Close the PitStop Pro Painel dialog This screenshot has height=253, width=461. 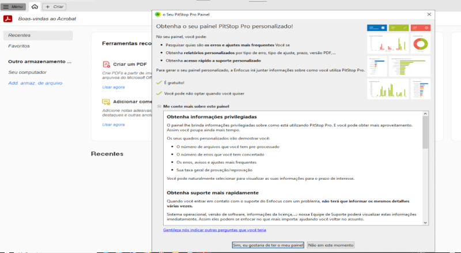(430, 13)
